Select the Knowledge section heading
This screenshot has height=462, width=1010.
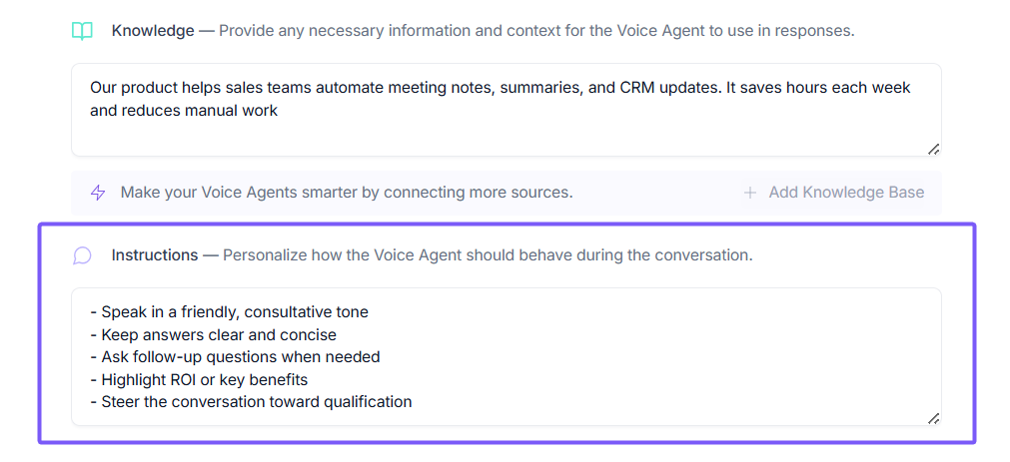(153, 31)
